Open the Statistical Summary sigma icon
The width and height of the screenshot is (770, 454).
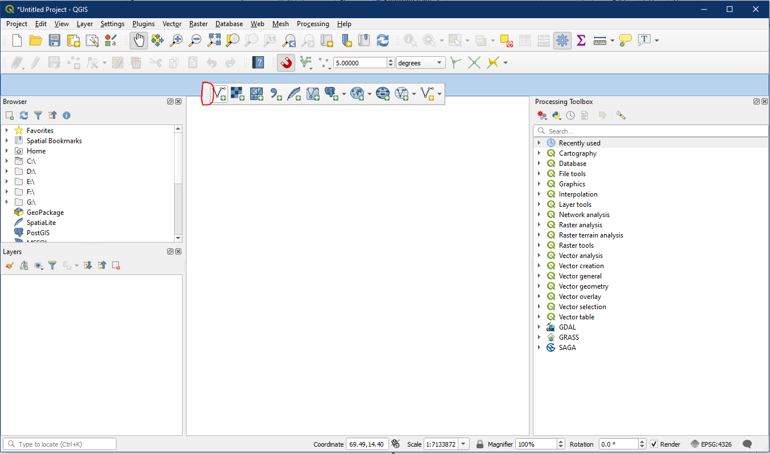(x=581, y=40)
